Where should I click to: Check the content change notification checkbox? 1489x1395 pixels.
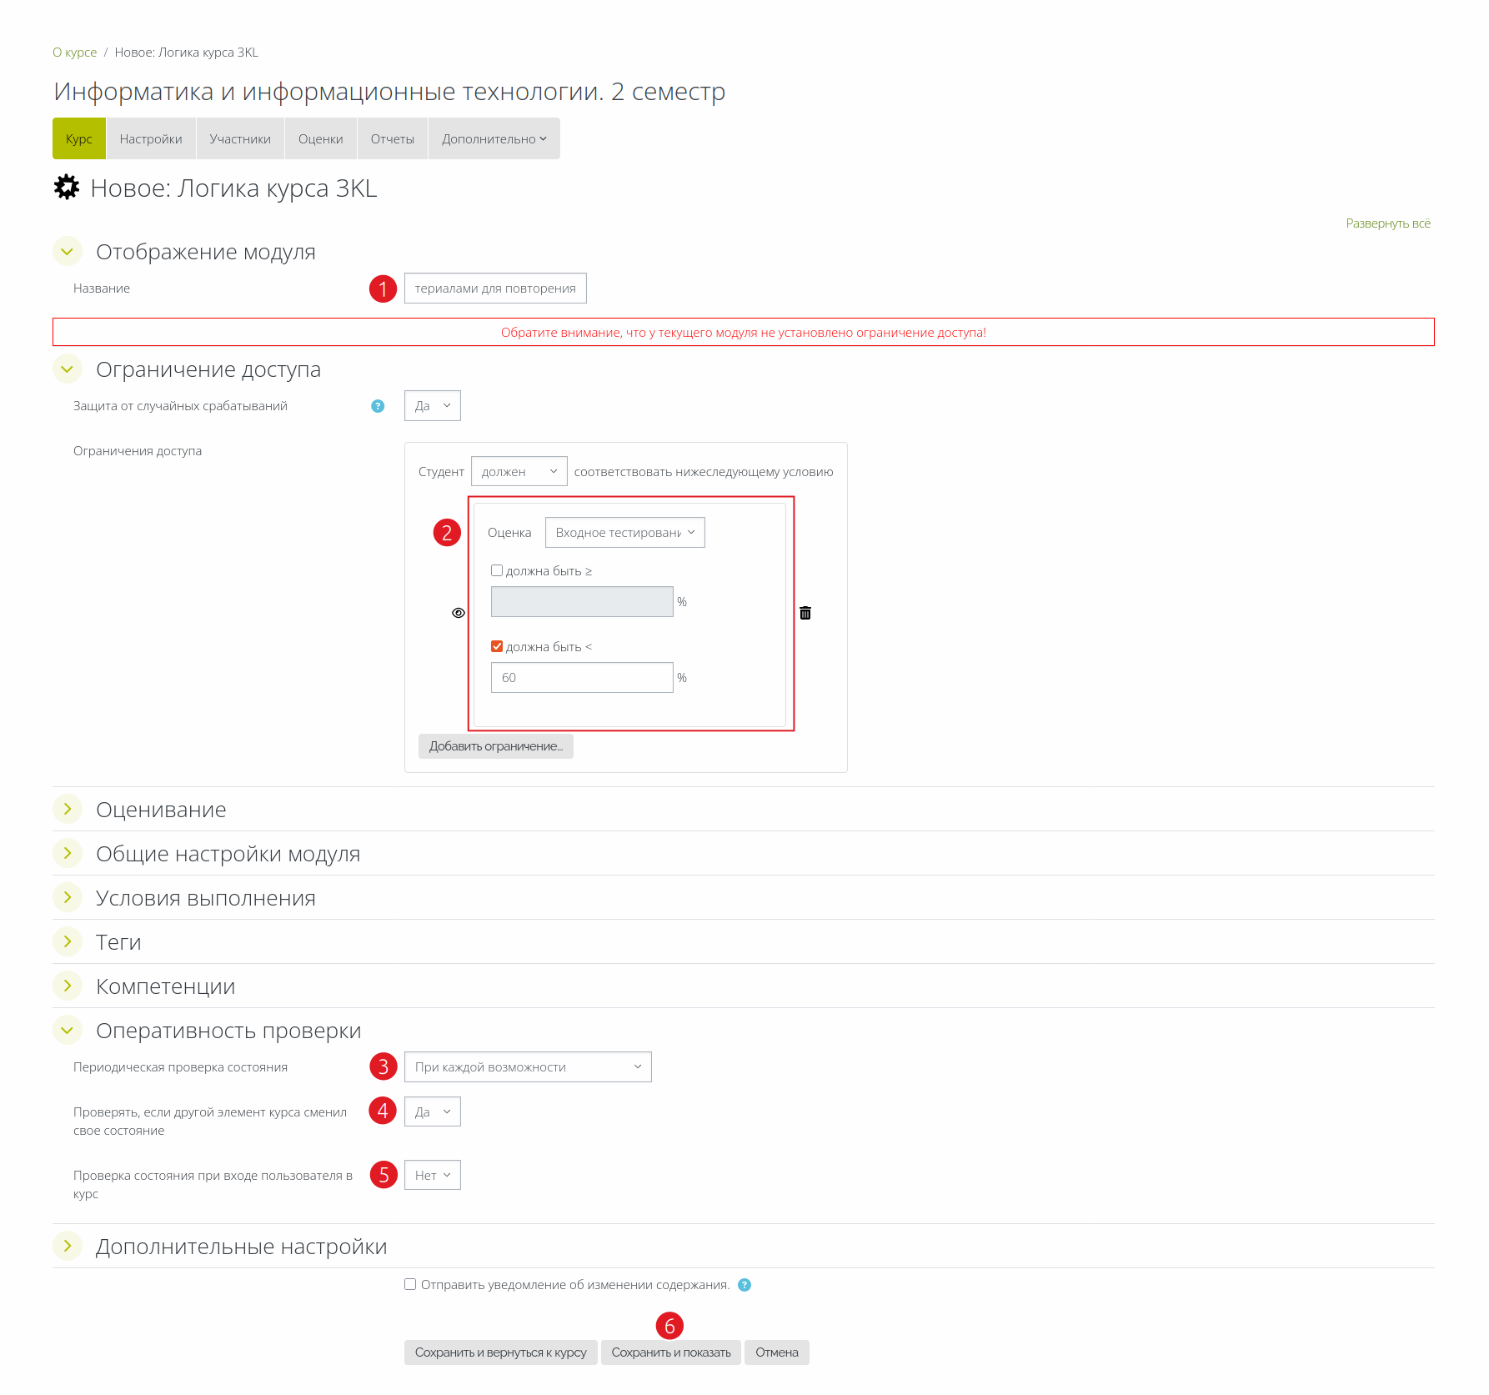410,1285
